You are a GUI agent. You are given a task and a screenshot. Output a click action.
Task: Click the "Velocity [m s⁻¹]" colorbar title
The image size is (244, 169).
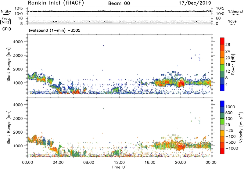241,127
